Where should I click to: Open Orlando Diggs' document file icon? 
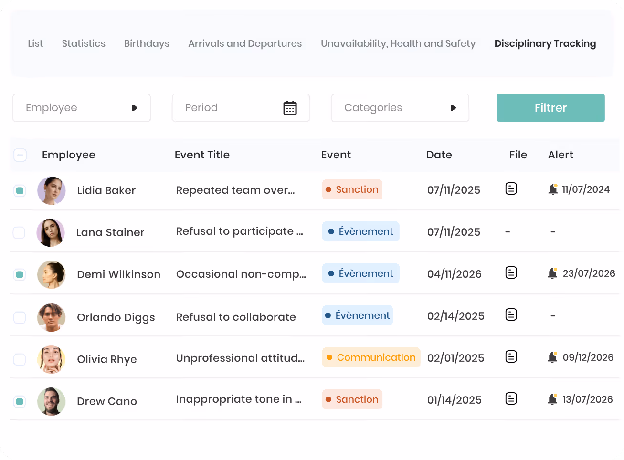coord(511,315)
